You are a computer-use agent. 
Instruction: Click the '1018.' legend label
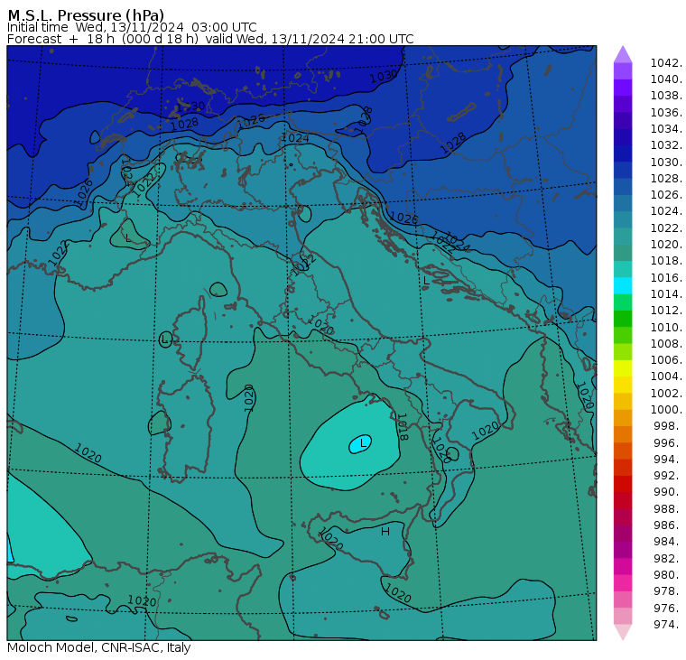point(666,261)
